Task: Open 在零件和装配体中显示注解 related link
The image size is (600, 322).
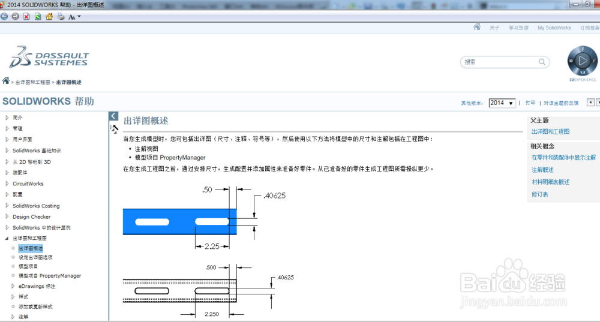Action: (x=563, y=158)
